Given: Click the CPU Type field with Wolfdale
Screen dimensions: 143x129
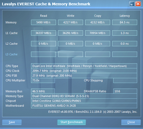Looking at the screenshot, I should 84,66.
